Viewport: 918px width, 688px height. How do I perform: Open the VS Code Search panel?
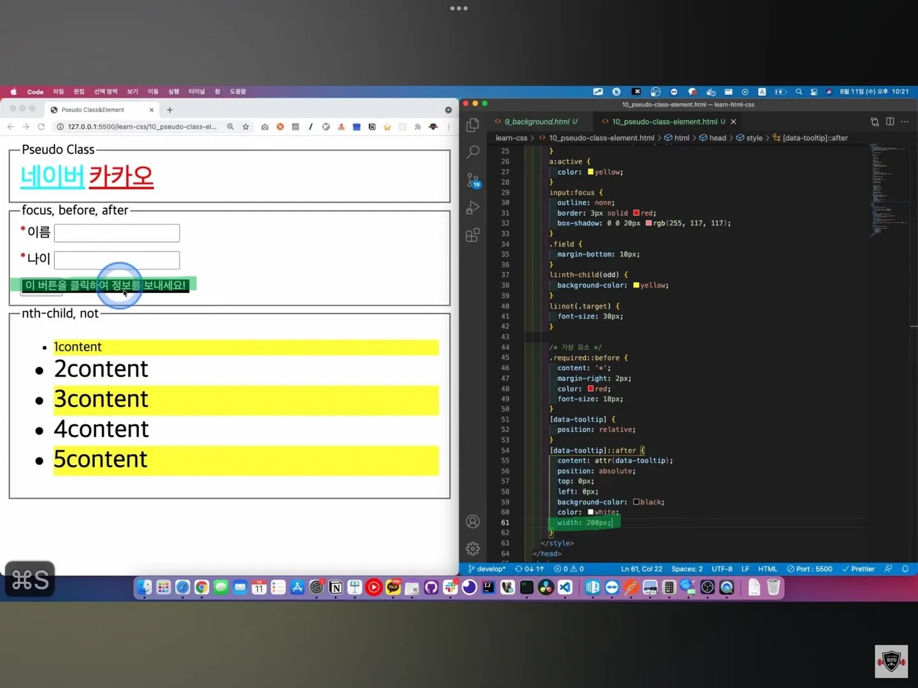pyautogui.click(x=472, y=152)
